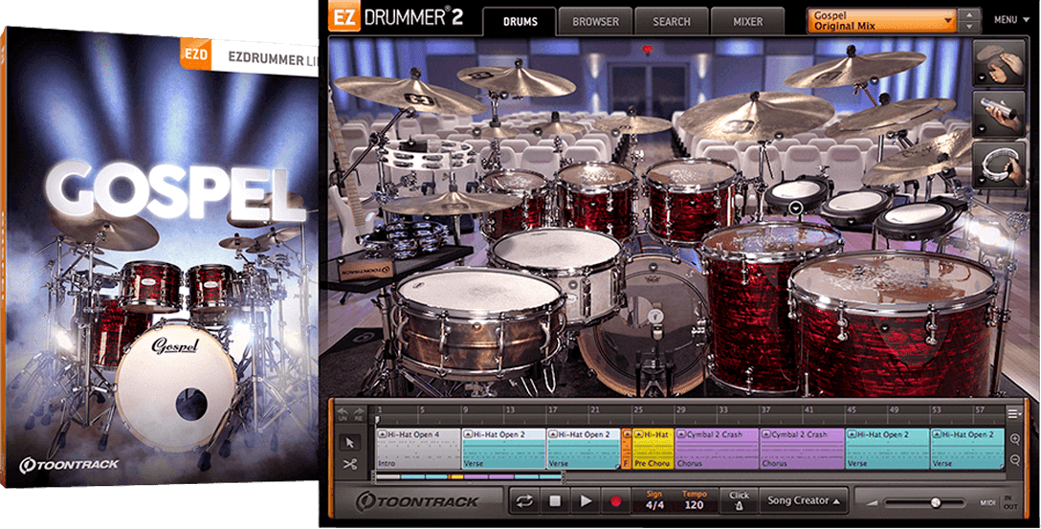Select the scissors split tool
Image resolution: width=1041 pixels, height=529 pixels.
point(348,465)
